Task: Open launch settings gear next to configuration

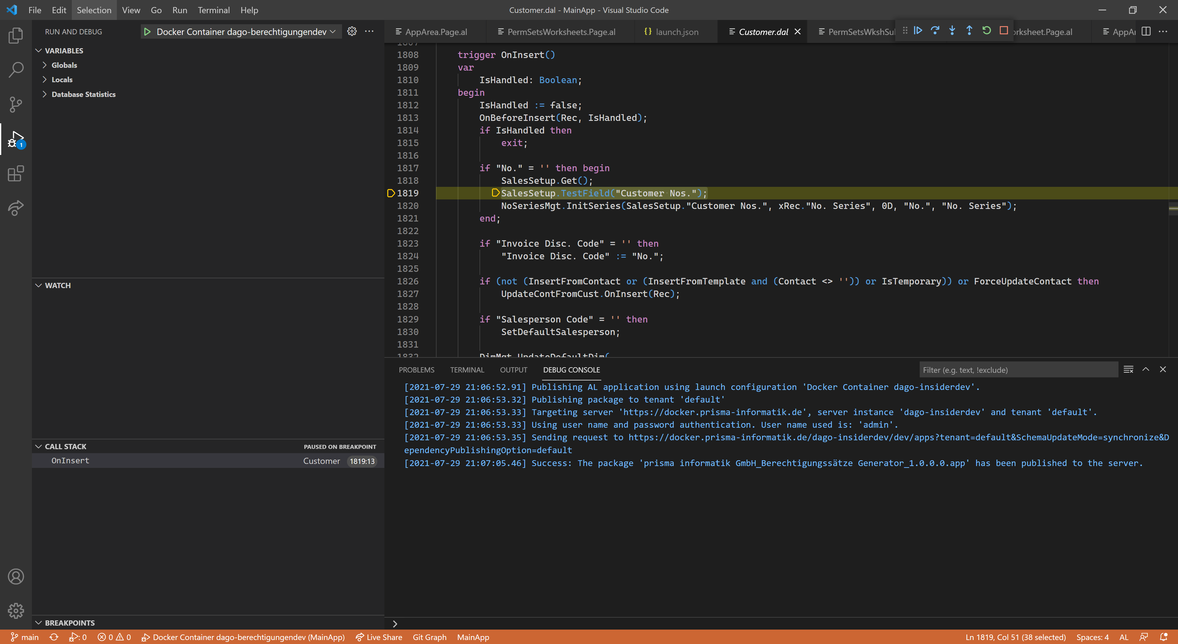Action: click(352, 31)
